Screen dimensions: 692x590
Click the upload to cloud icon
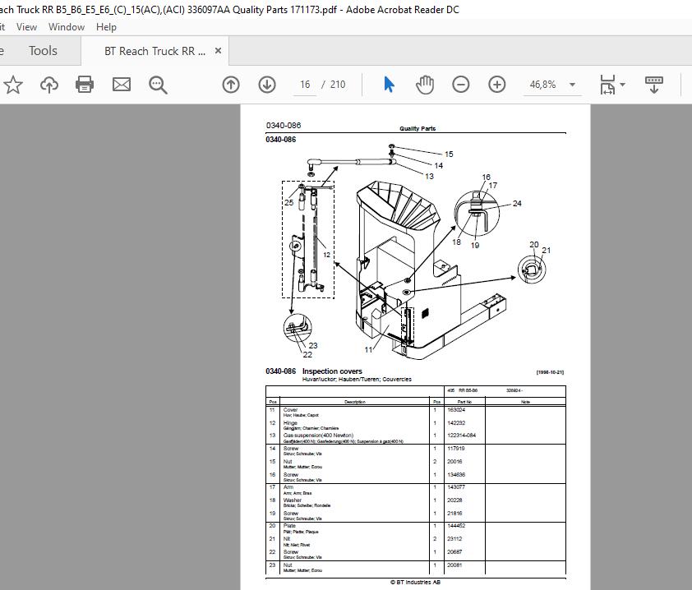click(49, 85)
